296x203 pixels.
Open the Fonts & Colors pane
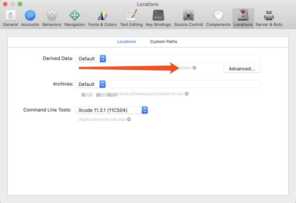pyautogui.click(x=102, y=18)
